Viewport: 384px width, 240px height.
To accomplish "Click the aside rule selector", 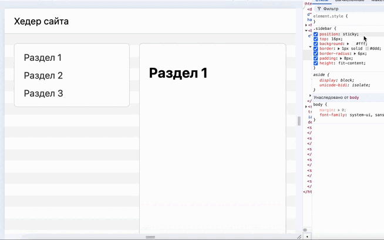I will click(x=319, y=75).
